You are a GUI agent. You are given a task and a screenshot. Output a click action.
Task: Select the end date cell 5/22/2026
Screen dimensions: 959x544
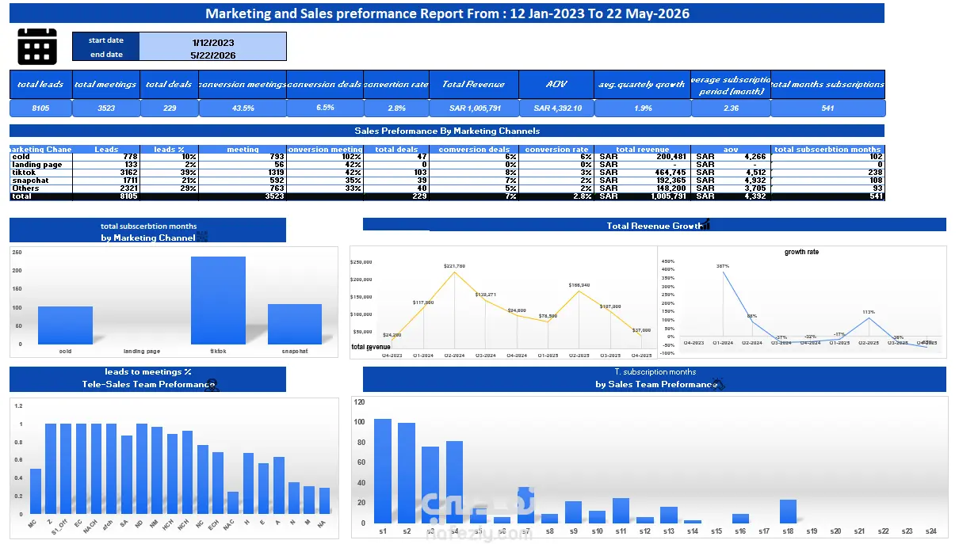tap(212, 55)
